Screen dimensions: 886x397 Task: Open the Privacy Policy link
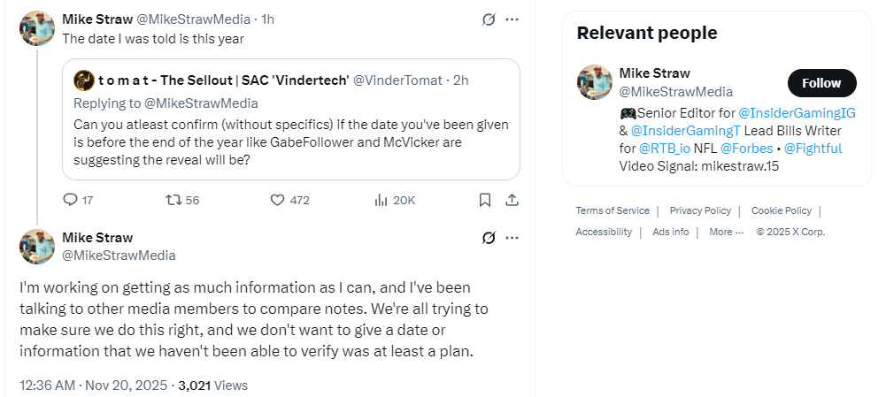[700, 210]
